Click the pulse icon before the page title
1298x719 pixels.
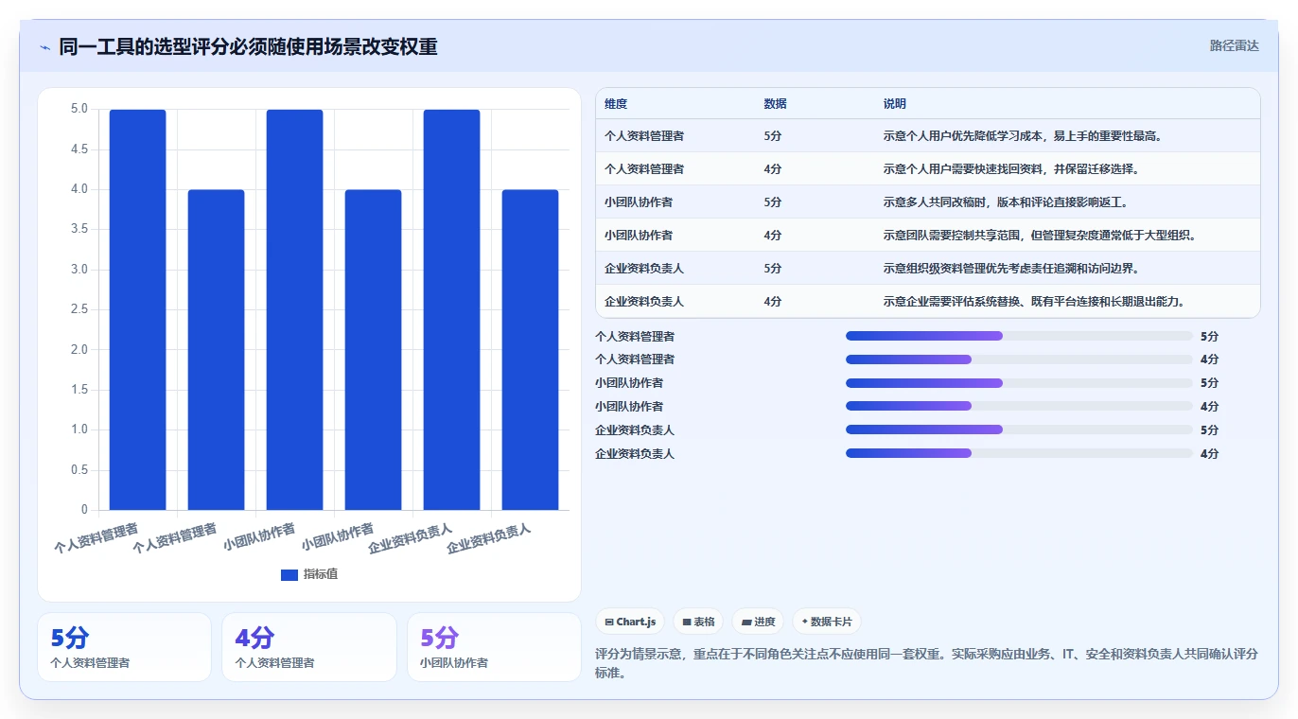click(44, 47)
